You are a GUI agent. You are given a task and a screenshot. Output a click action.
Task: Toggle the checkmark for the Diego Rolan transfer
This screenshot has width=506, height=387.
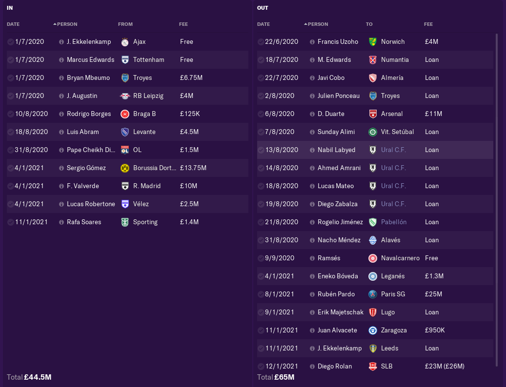pos(261,367)
